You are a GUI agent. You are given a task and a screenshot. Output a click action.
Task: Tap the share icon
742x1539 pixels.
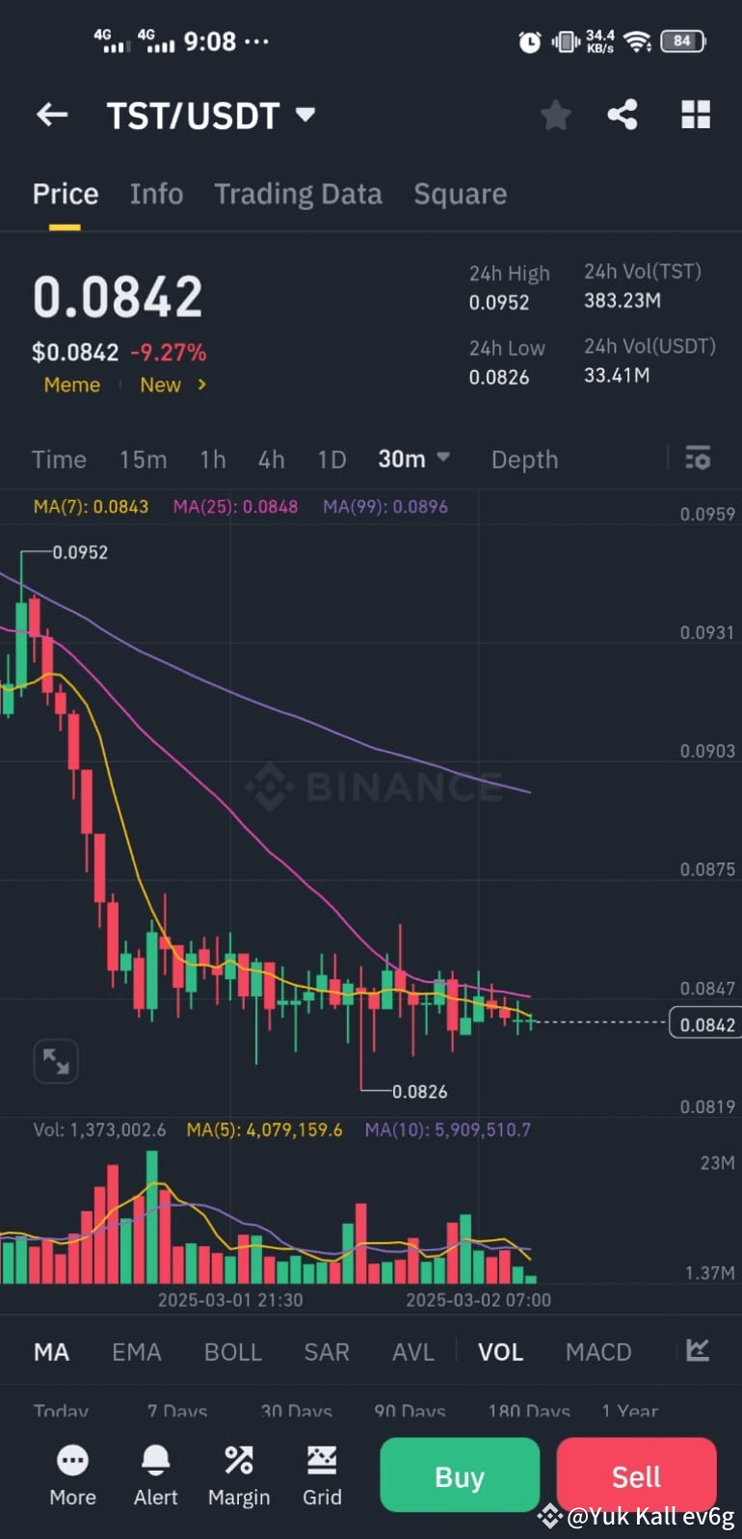click(623, 115)
